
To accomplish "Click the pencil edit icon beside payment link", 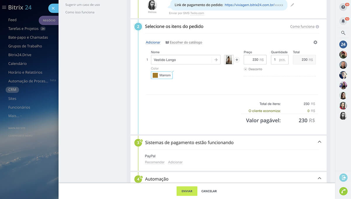I will click(x=292, y=5).
